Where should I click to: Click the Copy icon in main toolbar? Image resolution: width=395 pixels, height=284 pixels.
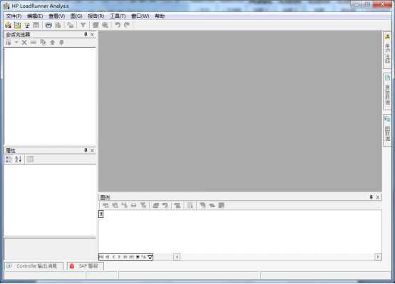click(x=71, y=25)
